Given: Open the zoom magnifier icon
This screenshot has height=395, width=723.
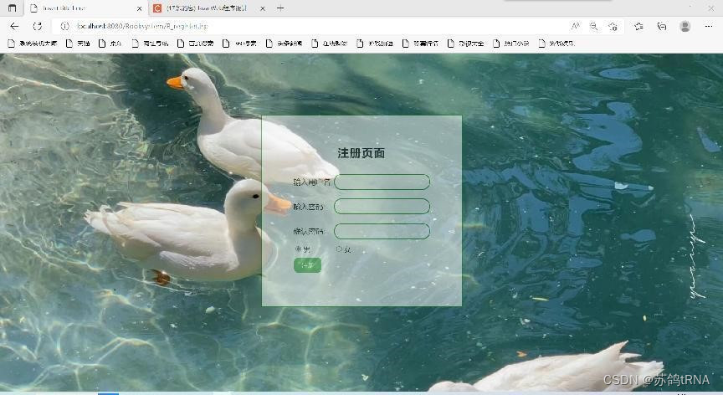Looking at the screenshot, I should (x=594, y=26).
